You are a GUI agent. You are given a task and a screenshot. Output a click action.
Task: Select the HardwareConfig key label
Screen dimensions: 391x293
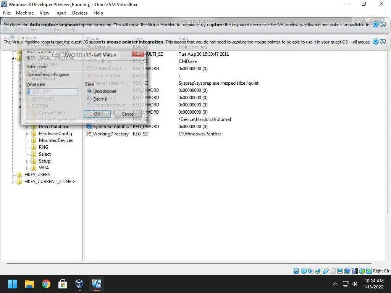point(55,133)
